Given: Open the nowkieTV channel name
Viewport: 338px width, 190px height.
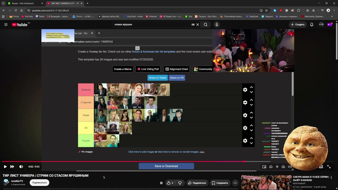Looking at the screenshot, I should [17, 181].
